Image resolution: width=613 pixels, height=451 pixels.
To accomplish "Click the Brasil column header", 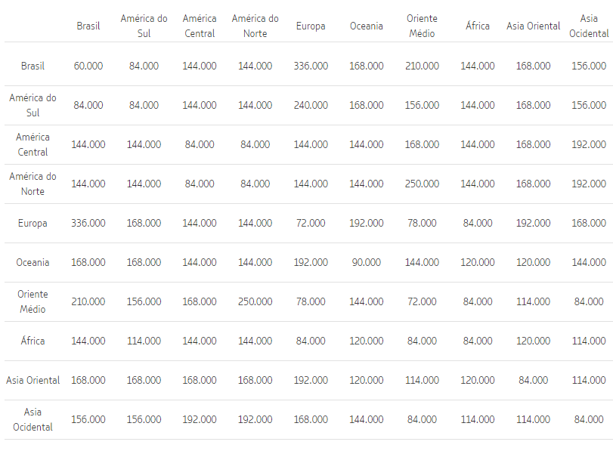I will tap(88, 26).
